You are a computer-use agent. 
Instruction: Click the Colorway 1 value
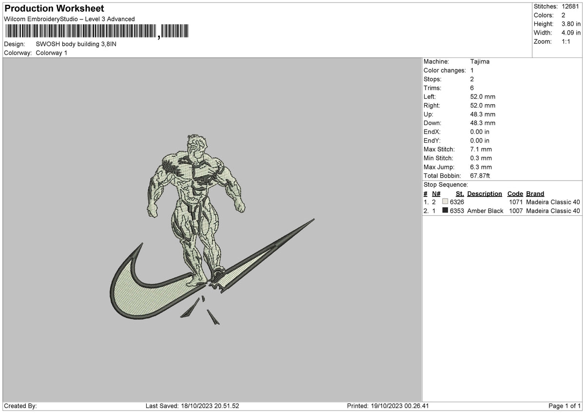(x=52, y=53)
